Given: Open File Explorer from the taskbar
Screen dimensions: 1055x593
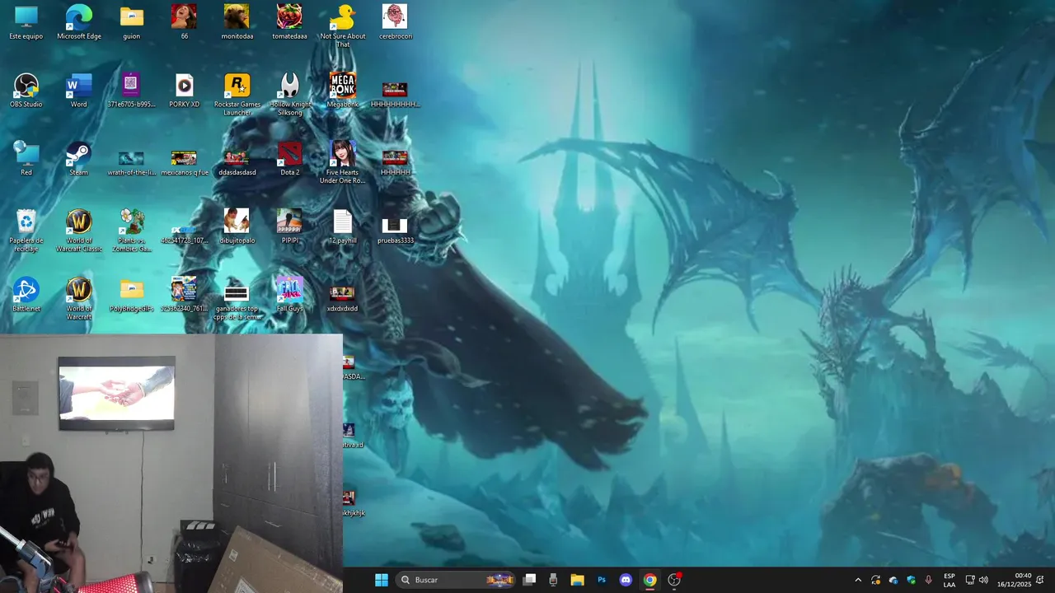Looking at the screenshot, I should pos(577,580).
